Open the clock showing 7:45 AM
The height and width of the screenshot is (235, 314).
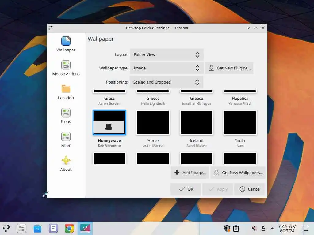tap(287, 228)
